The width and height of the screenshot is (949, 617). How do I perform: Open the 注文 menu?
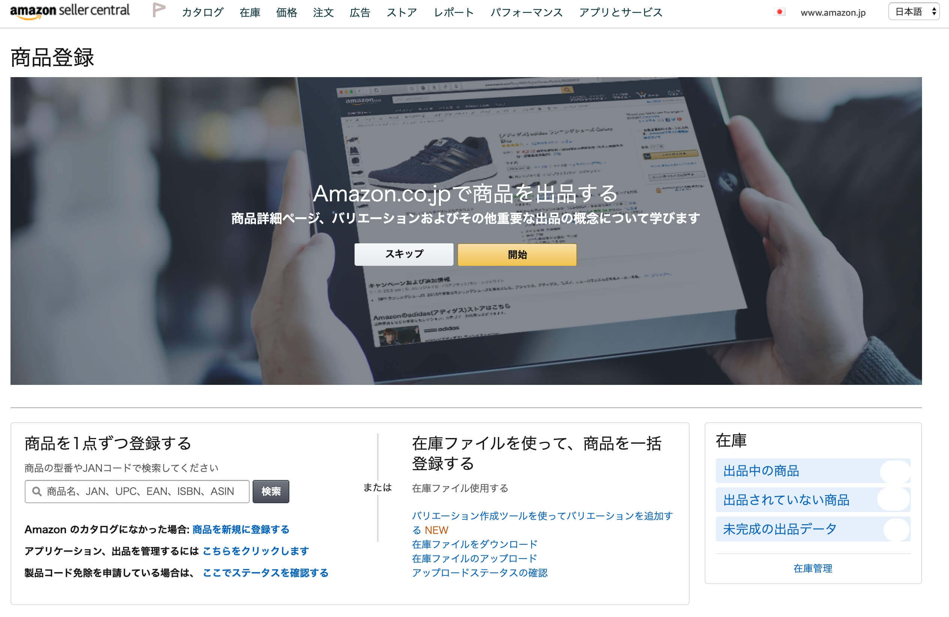tap(323, 13)
